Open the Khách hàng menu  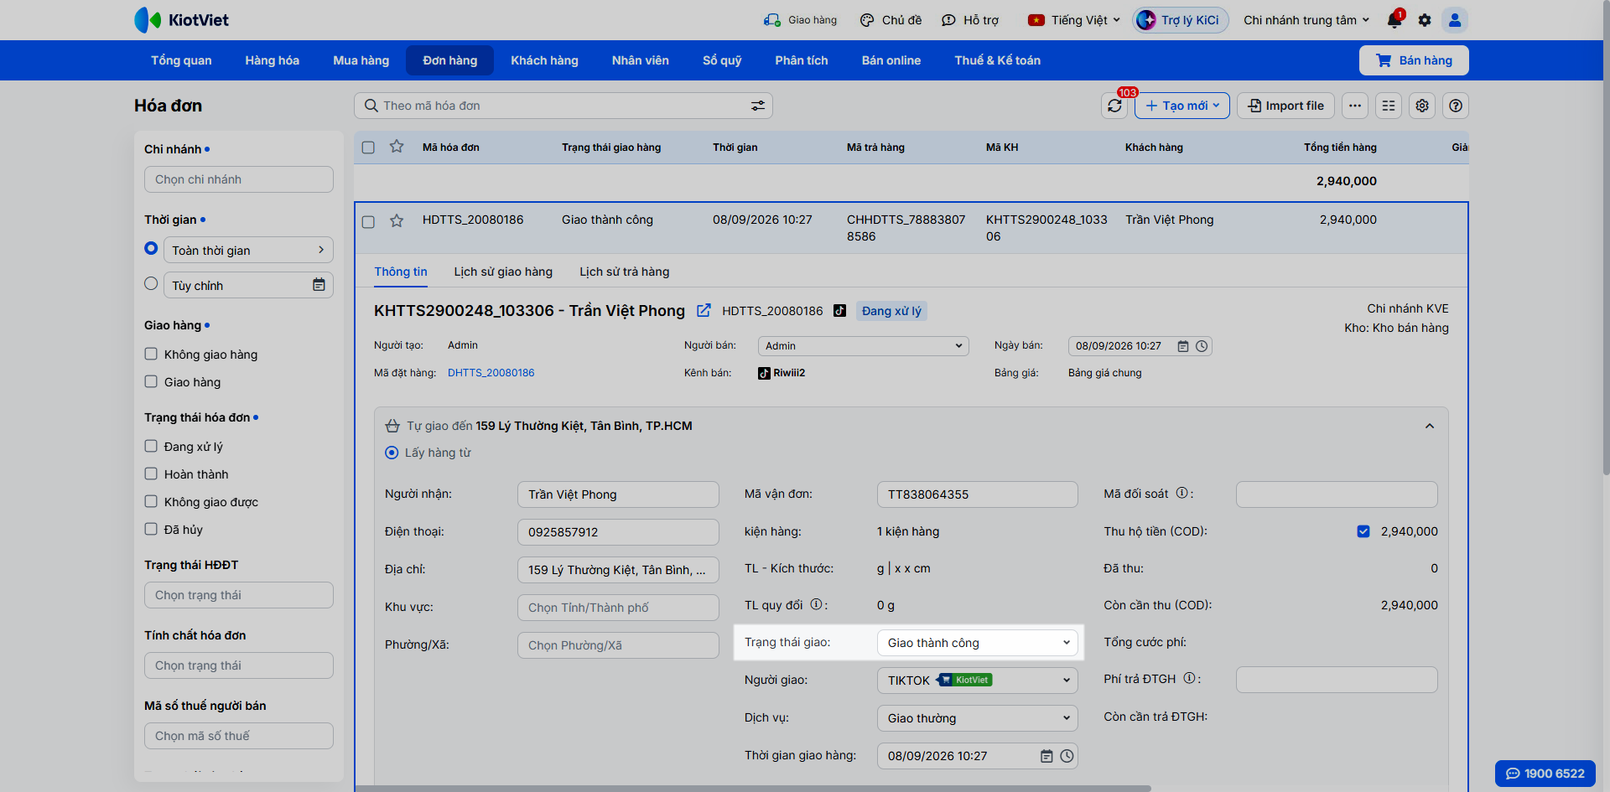(544, 60)
